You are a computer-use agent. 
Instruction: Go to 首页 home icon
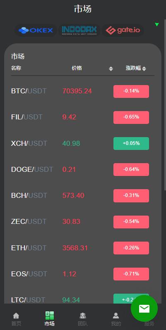16,316
